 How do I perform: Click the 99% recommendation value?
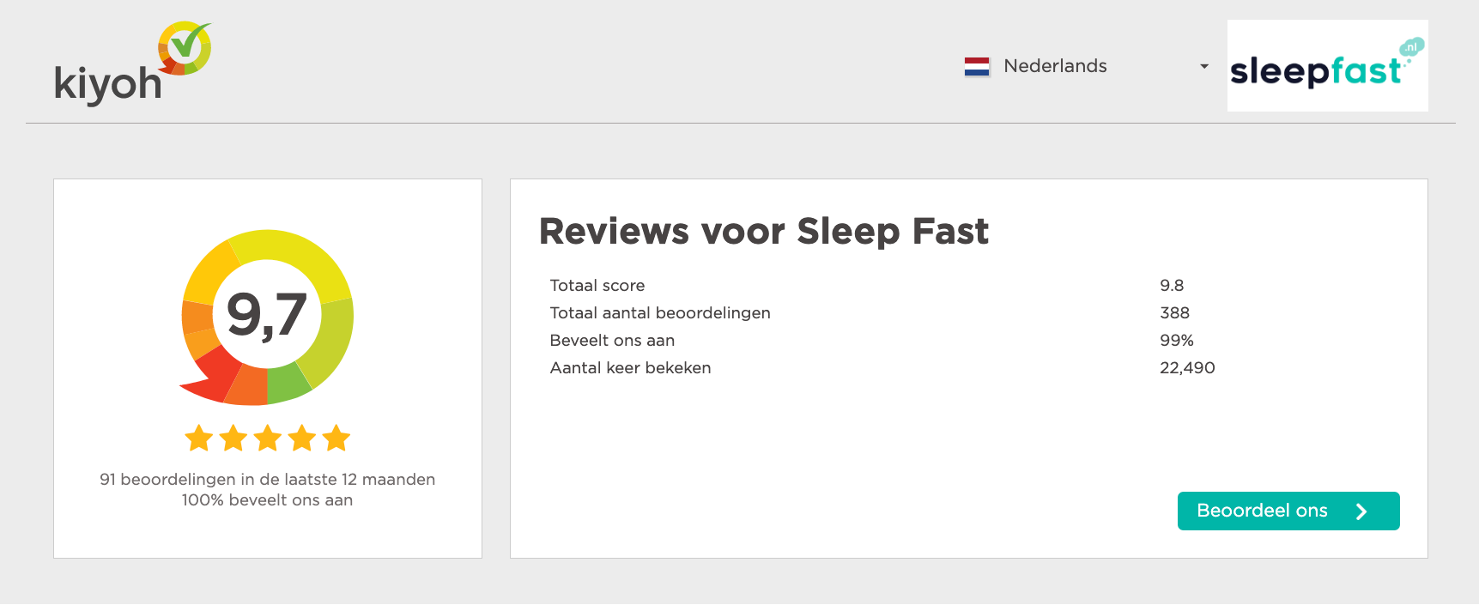(1176, 340)
